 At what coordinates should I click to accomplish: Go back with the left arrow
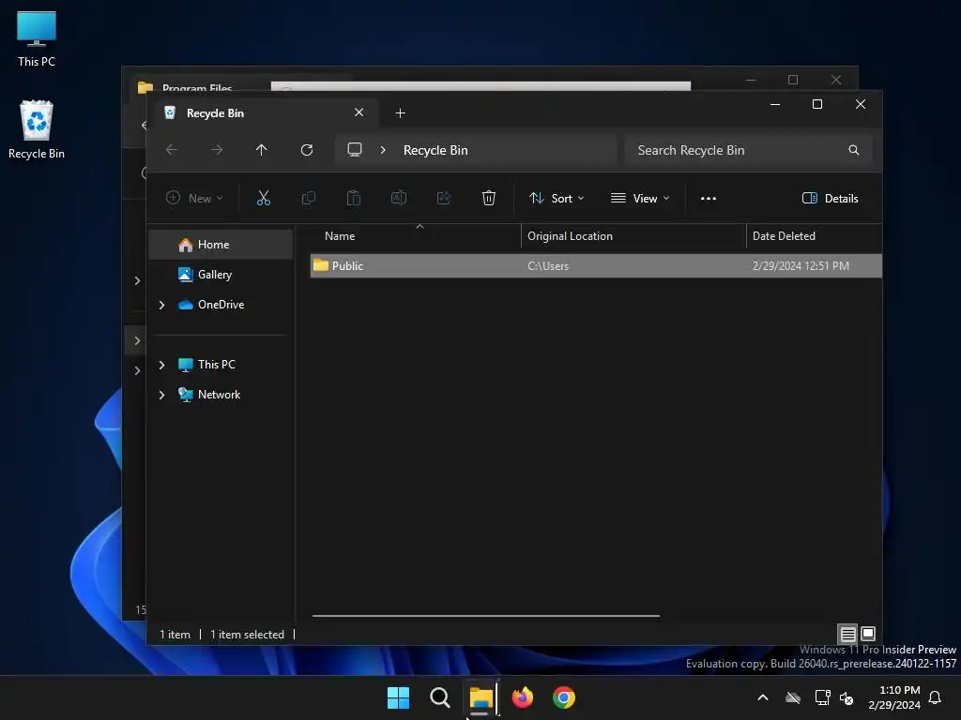172,150
